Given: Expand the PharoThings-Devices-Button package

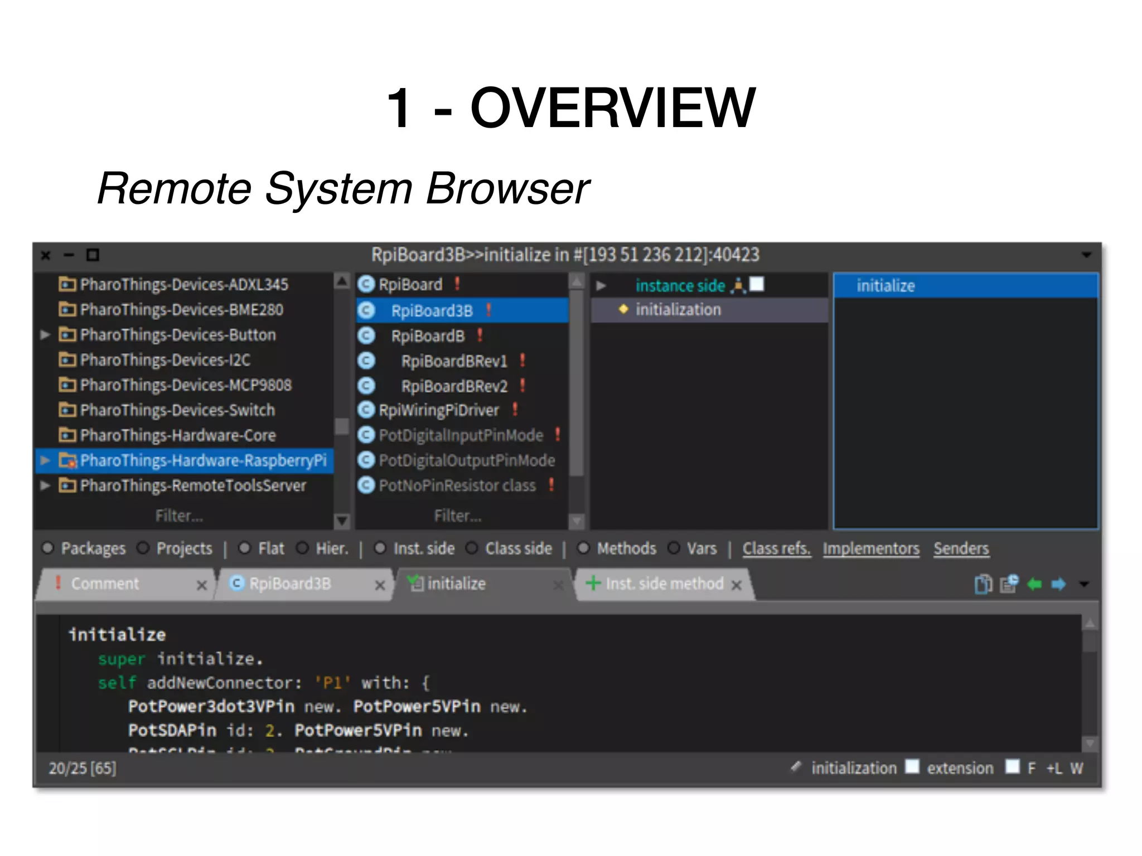Looking at the screenshot, I should [x=46, y=334].
